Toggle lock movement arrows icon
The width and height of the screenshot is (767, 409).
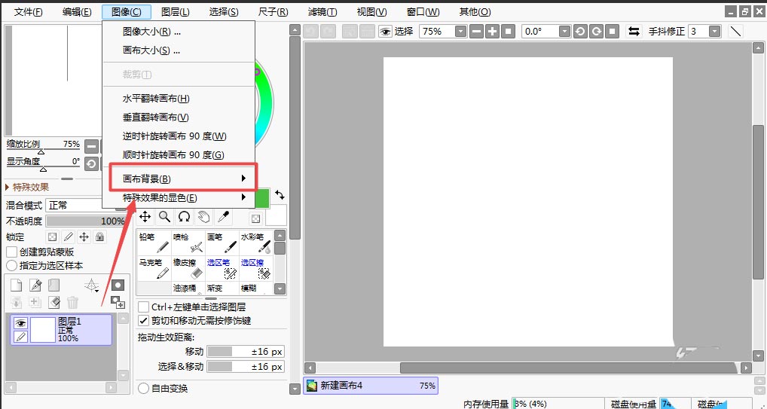tap(84, 237)
